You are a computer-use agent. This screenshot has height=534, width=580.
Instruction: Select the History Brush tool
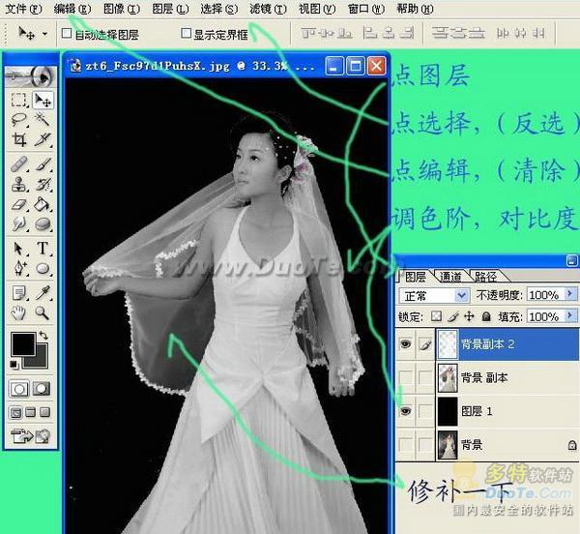pyautogui.click(x=43, y=184)
